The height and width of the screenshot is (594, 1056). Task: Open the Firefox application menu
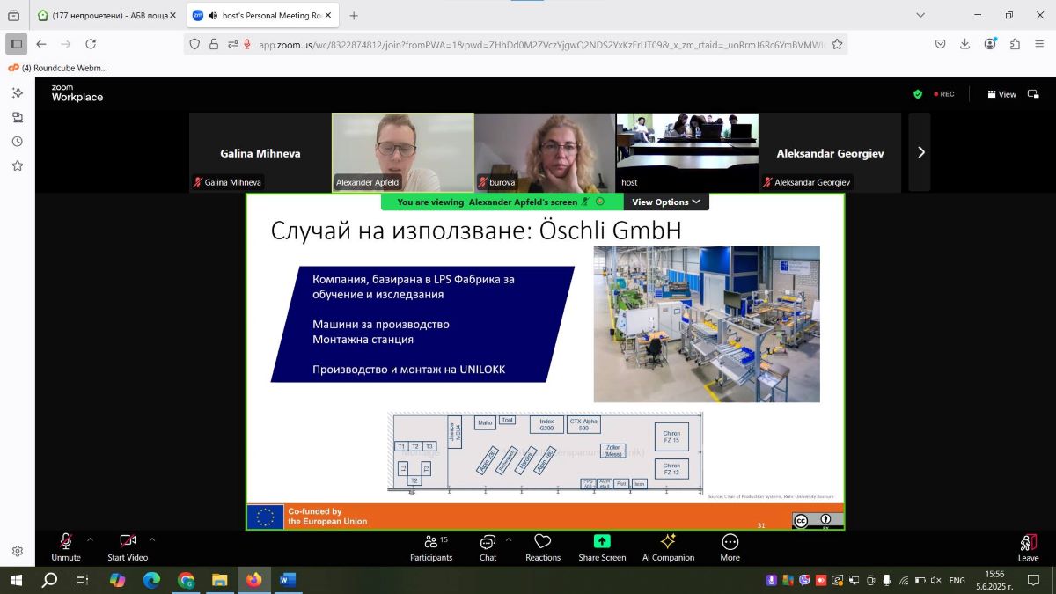pyautogui.click(x=1039, y=44)
